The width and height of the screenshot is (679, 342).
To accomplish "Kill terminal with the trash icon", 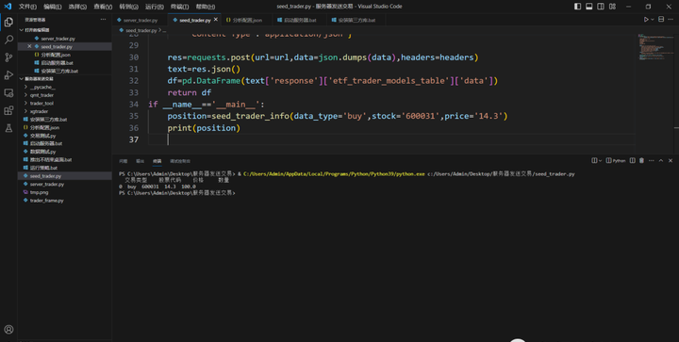I will (x=642, y=160).
